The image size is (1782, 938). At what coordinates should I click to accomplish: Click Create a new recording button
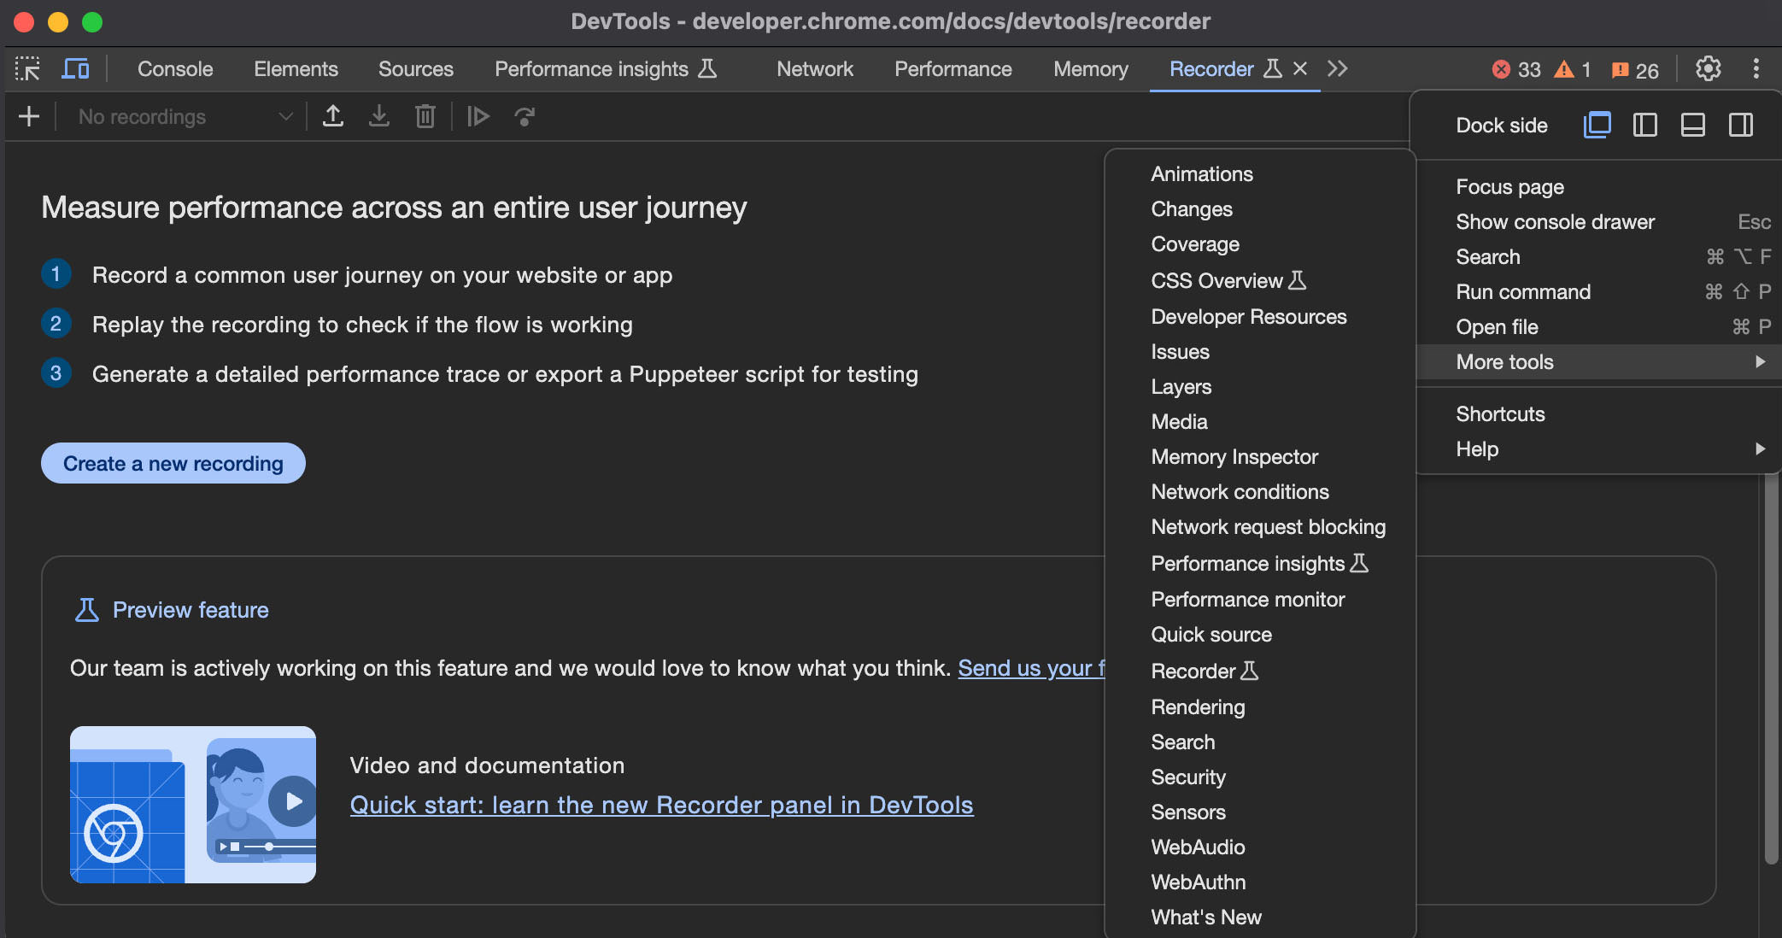(173, 463)
